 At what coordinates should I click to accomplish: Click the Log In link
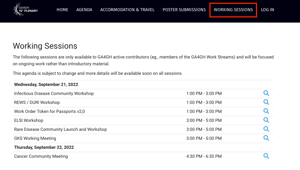267,10
